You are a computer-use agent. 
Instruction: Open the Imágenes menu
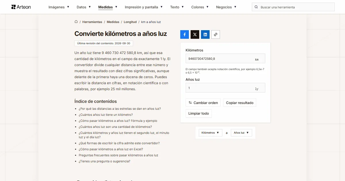(59, 7)
